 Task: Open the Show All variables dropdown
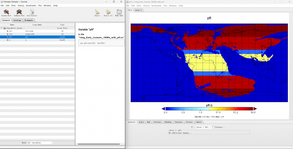(40, 143)
